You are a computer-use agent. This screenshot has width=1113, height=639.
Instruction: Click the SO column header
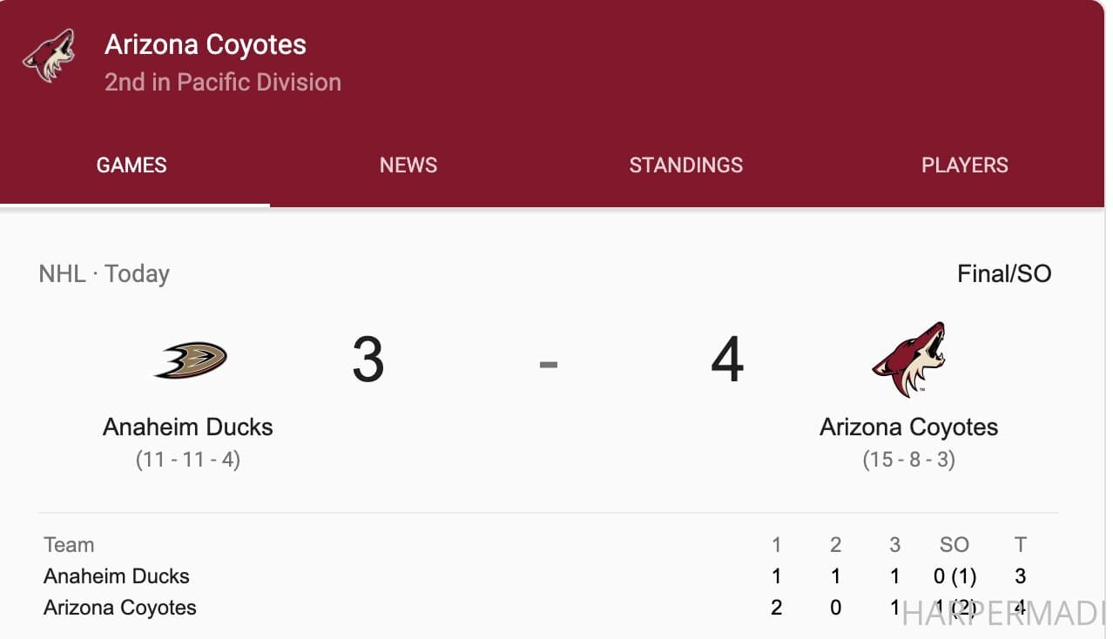(954, 545)
